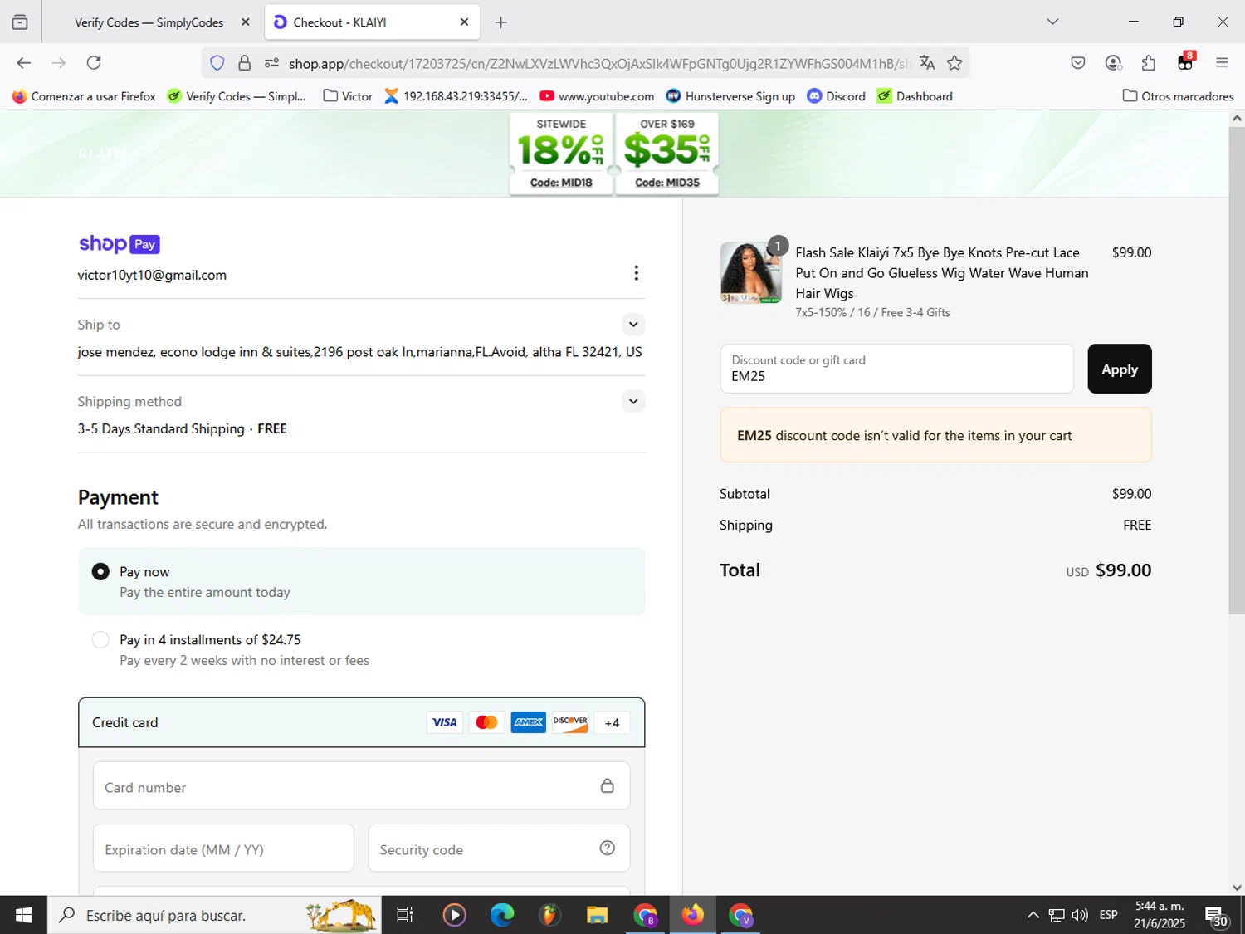
Task: Click the Mastercard logo
Action: click(x=486, y=722)
